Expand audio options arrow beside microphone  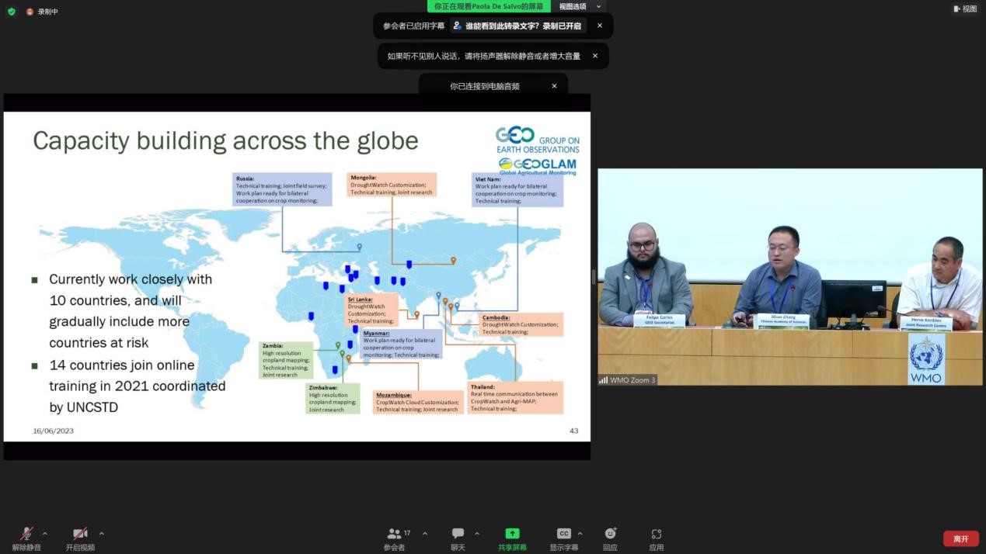[44, 534]
